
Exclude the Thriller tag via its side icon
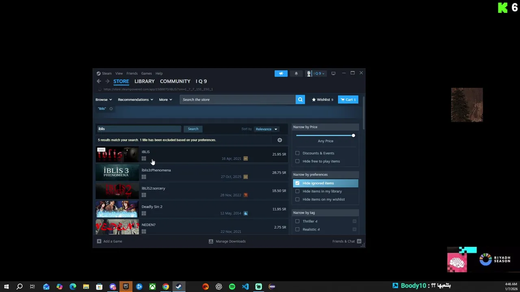coord(354,221)
